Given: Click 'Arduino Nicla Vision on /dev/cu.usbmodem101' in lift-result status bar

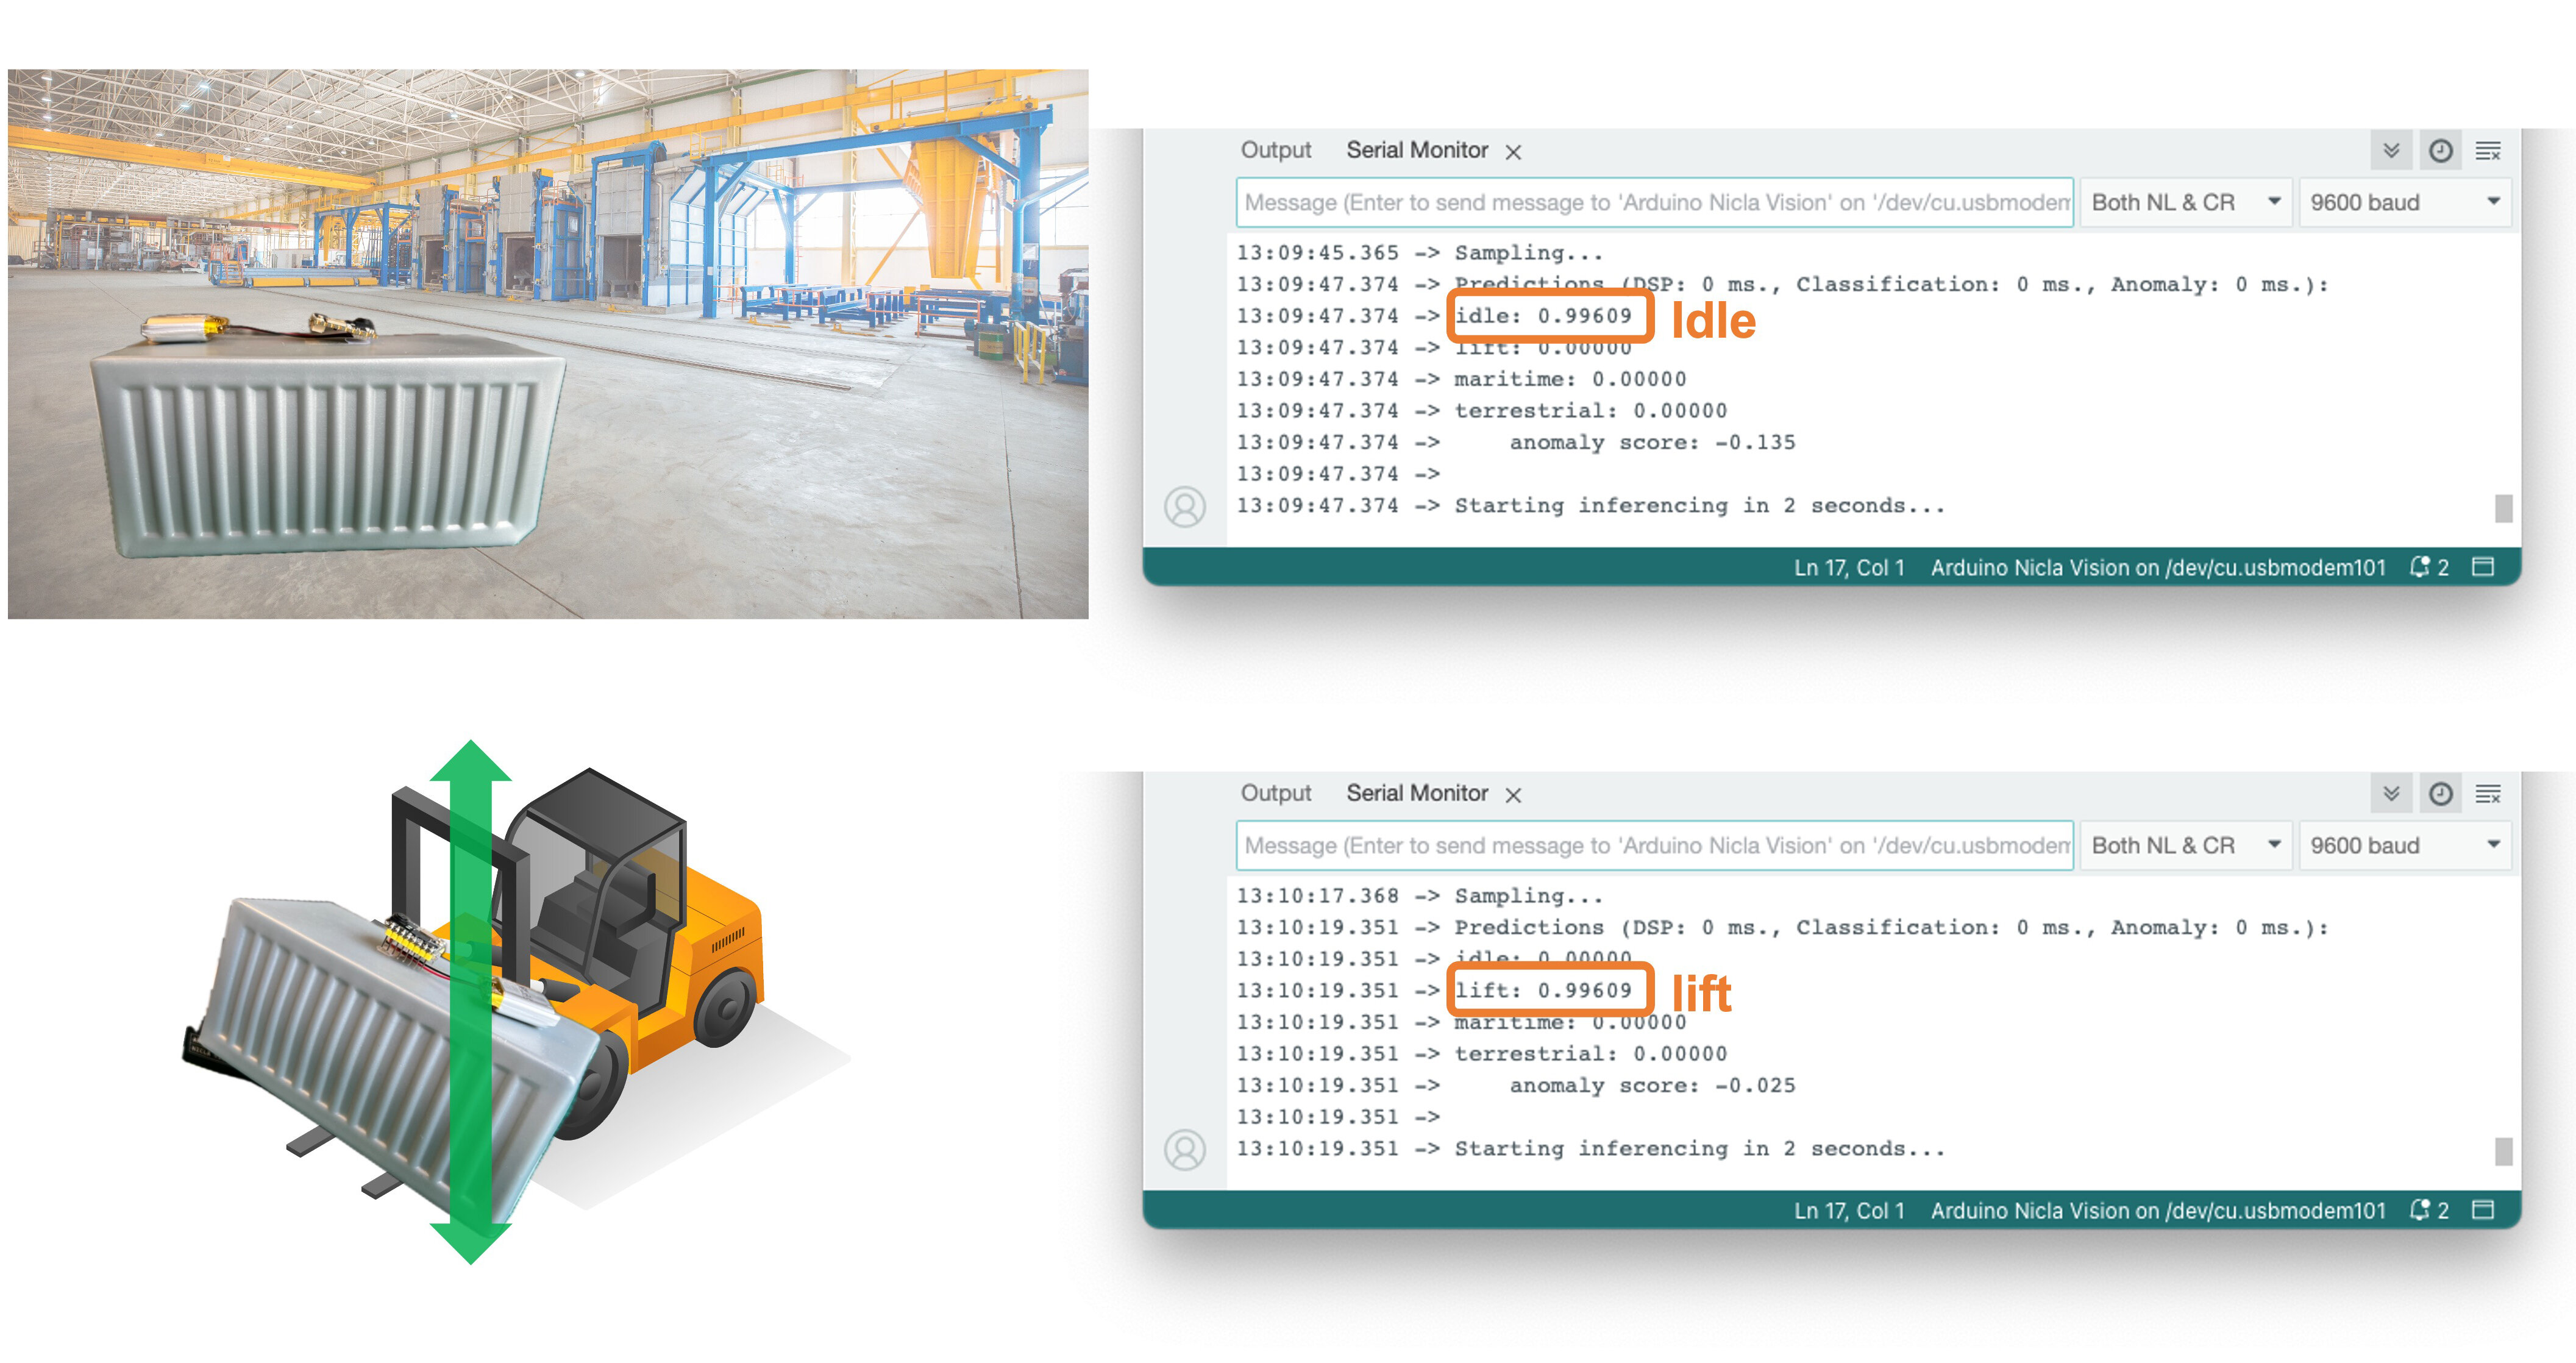Looking at the screenshot, I should click(2157, 1211).
